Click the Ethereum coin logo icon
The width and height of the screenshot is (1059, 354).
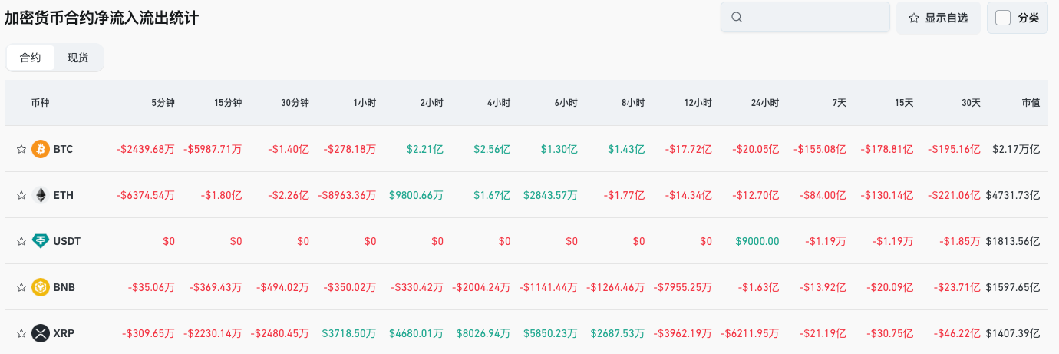[x=41, y=195]
